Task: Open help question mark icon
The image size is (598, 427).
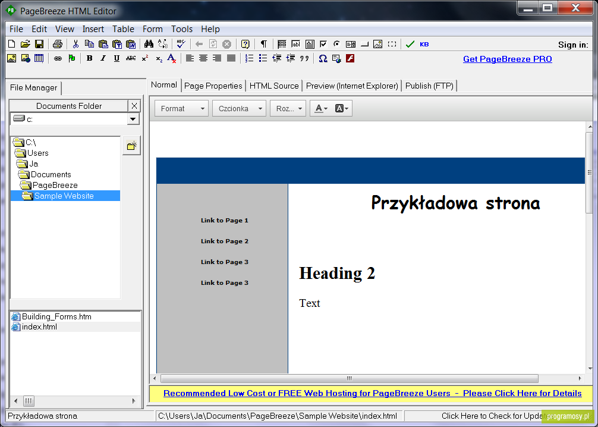Action: pyautogui.click(x=246, y=44)
